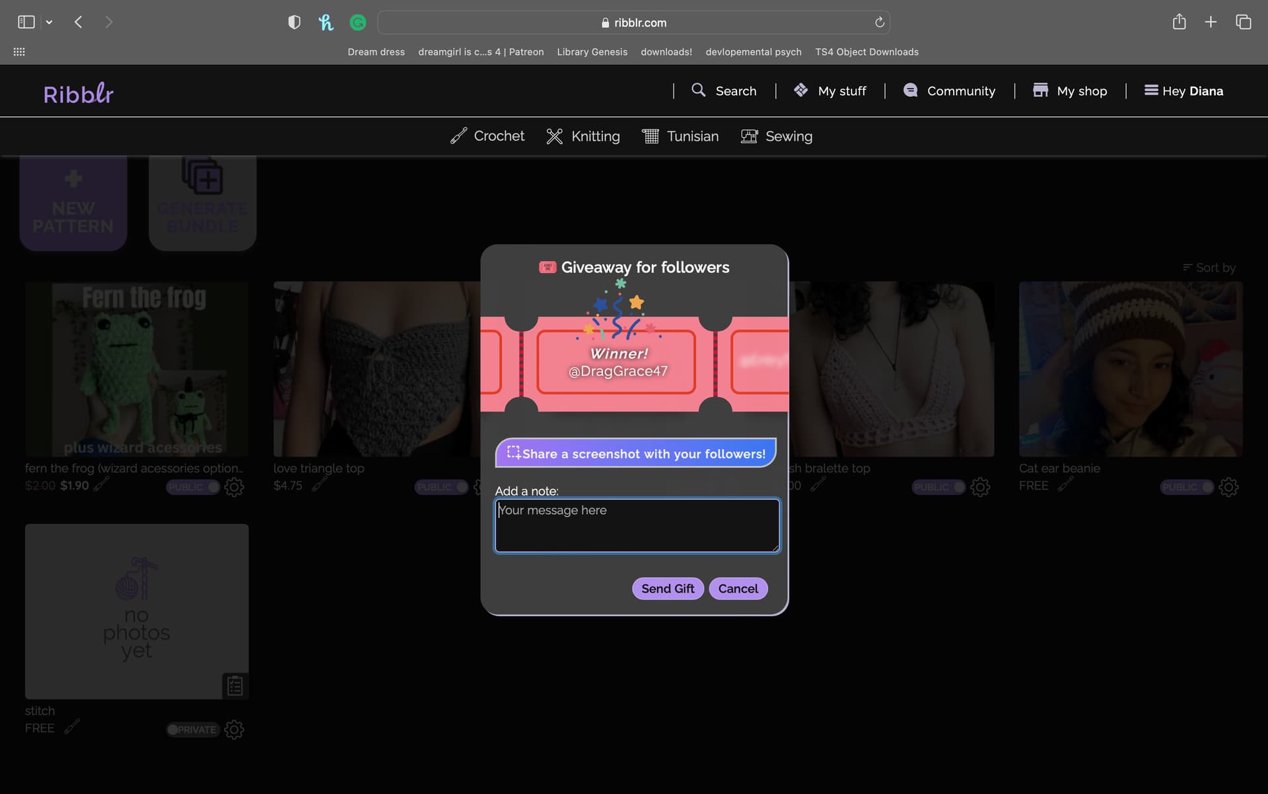Viewport: 1268px width, 794px height.
Task: Expand the Hey Diana menu
Action: click(x=1183, y=90)
